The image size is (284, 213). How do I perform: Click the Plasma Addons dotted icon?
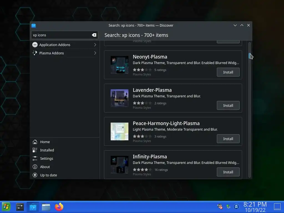coord(35,53)
